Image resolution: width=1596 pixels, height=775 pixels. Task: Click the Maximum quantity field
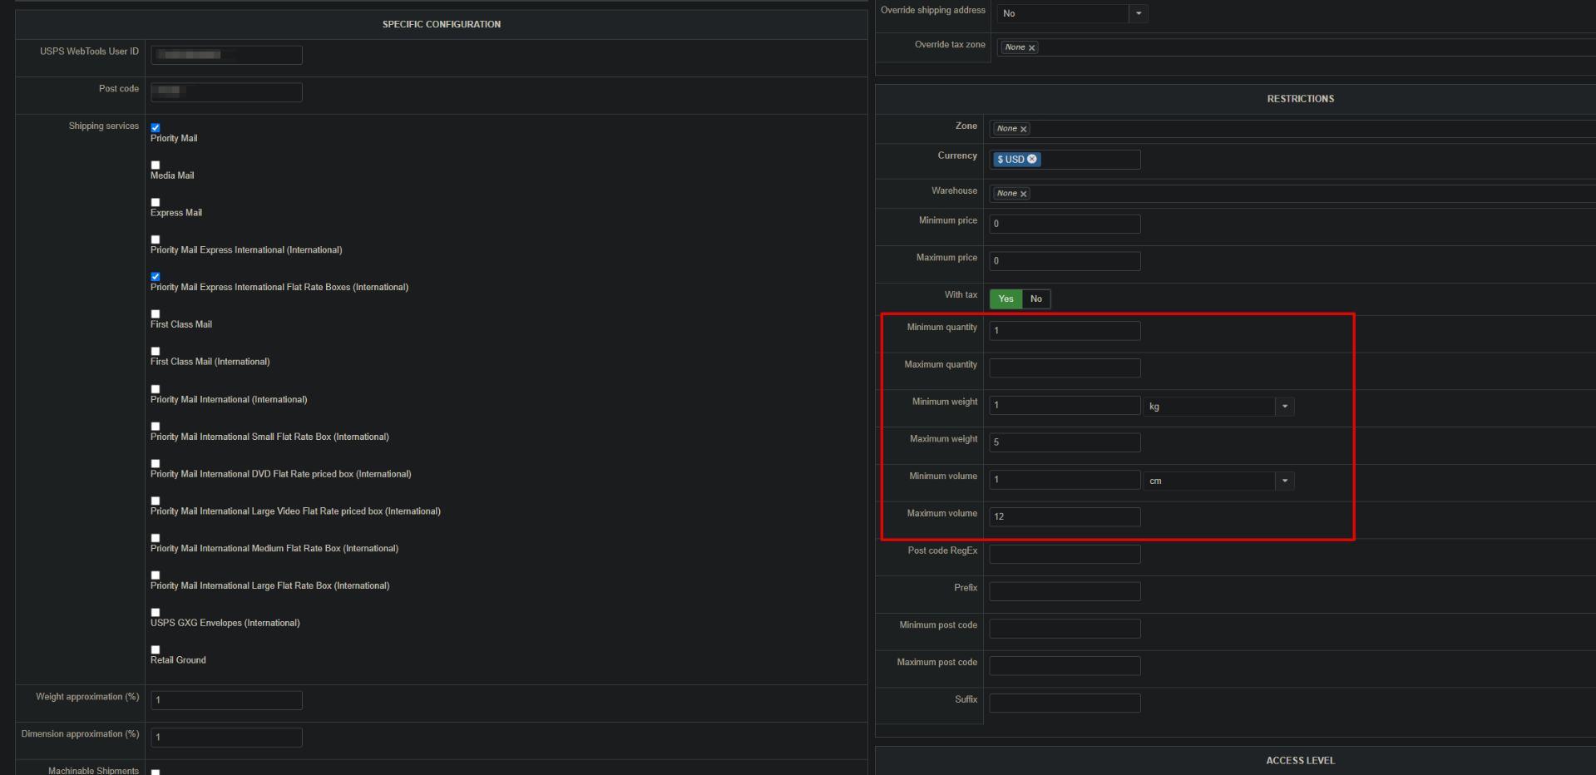[x=1065, y=368]
